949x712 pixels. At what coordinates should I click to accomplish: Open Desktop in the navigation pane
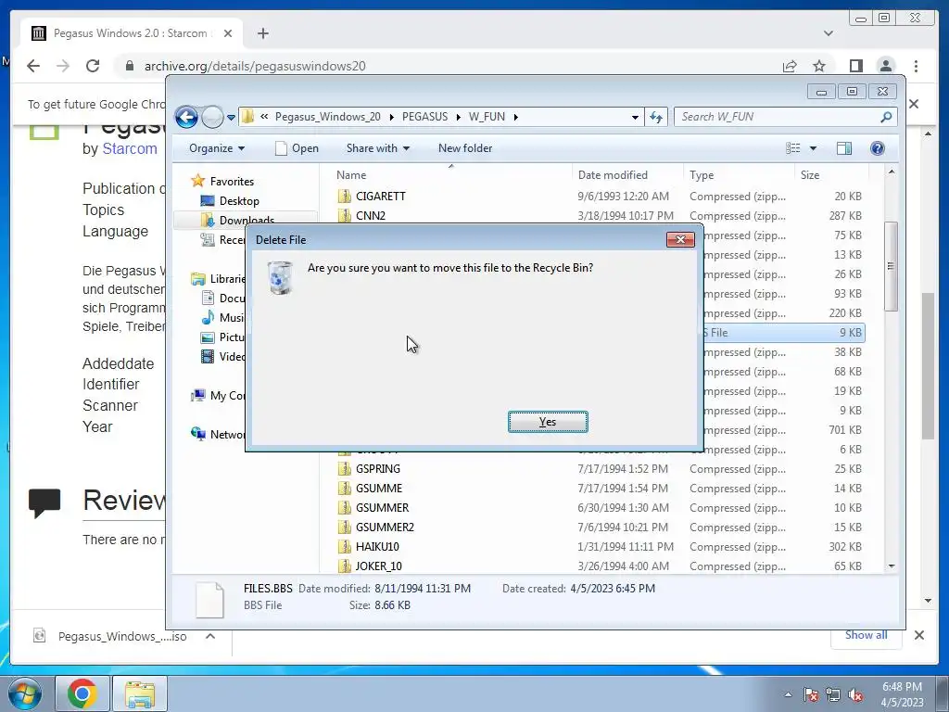tap(239, 200)
